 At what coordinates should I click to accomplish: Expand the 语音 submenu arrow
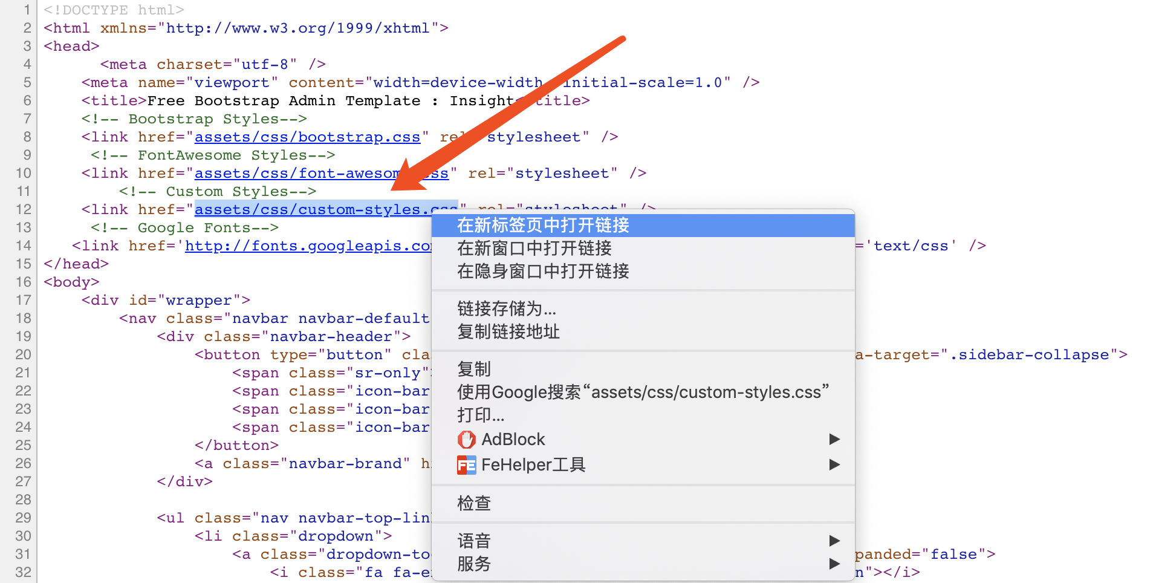pos(834,540)
